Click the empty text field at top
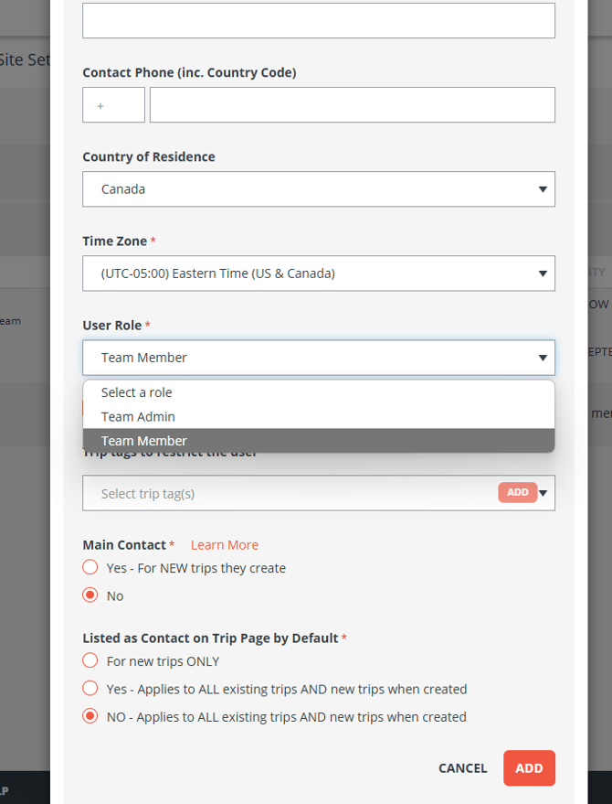This screenshot has height=804, width=612. (x=318, y=20)
